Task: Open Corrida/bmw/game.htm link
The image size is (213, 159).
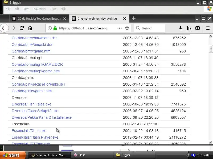Action: [x=31, y=51]
